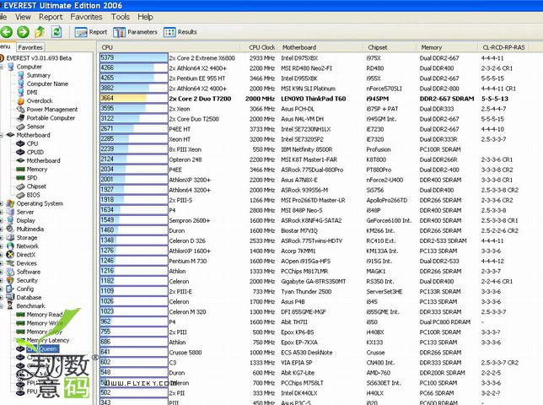This screenshot has height=405, width=543.
Task: Open the SPD page
Action: click(x=32, y=177)
